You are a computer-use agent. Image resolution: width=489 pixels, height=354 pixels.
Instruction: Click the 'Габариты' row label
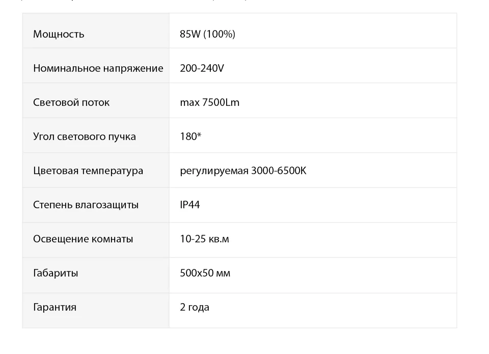[x=56, y=273]
